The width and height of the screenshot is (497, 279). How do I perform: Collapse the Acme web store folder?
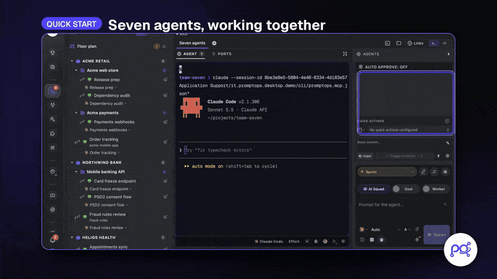tap(76, 70)
